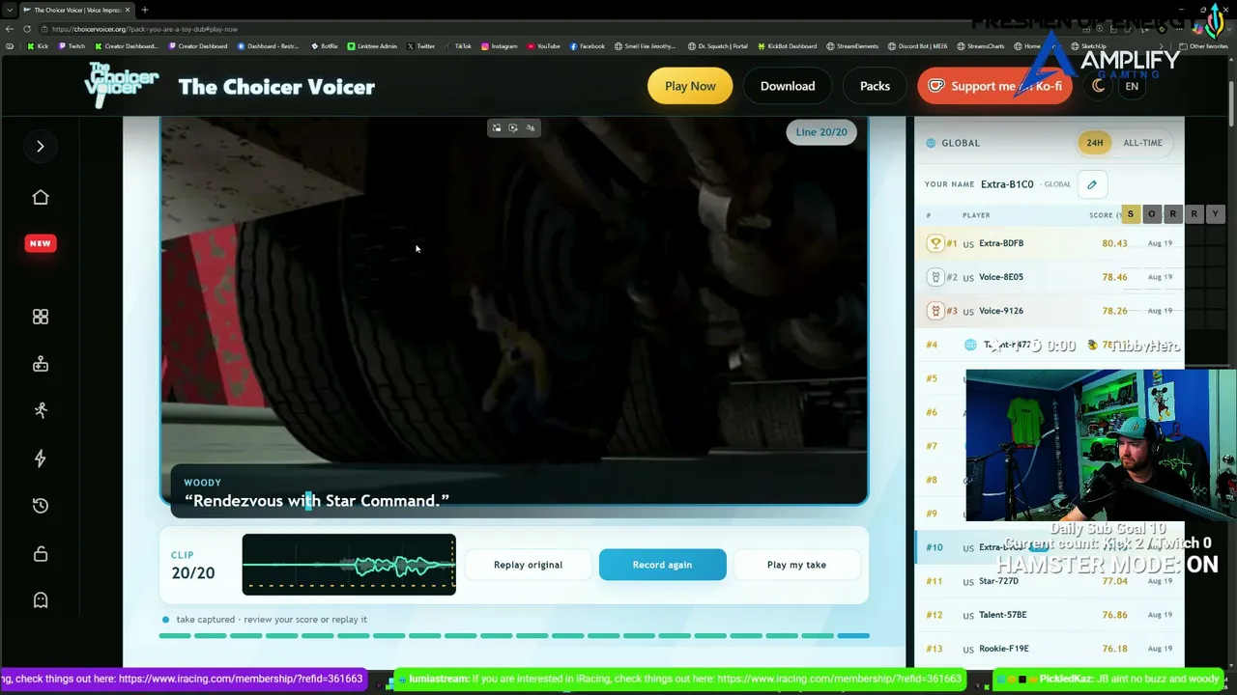Click the recorded waveform display
The image size is (1237, 695).
click(x=349, y=565)
